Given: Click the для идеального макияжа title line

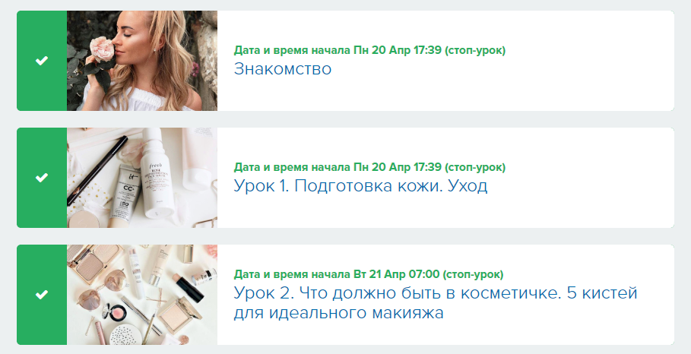Looking at the screenshot, I should point(338,313).
